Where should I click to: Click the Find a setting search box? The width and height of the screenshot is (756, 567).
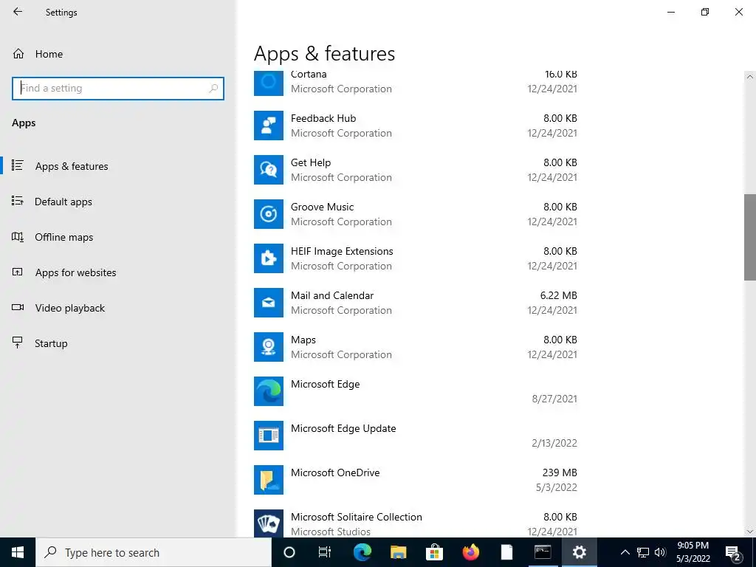pyautogui.click(x=118, y=89)
